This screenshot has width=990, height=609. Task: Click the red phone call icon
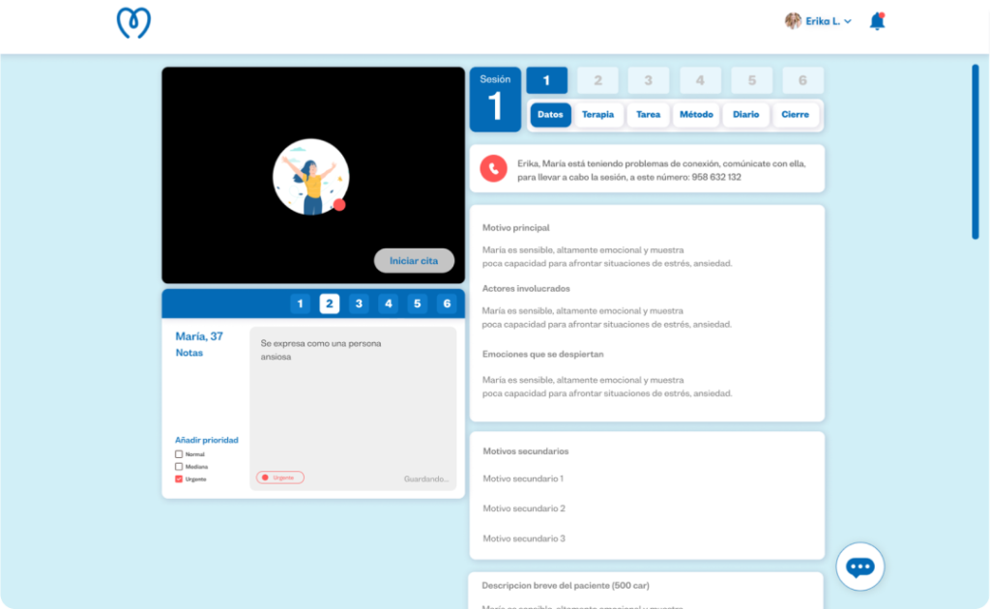493,168
